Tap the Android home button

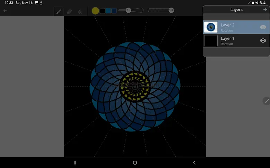click(135, 163)
